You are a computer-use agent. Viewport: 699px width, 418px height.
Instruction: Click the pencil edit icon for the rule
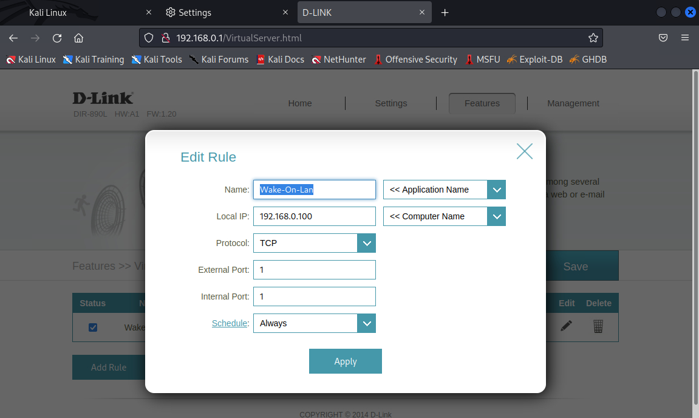click(566, 326)
